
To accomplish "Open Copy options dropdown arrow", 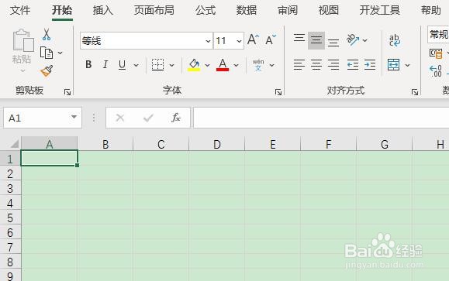I will point(60,53).
